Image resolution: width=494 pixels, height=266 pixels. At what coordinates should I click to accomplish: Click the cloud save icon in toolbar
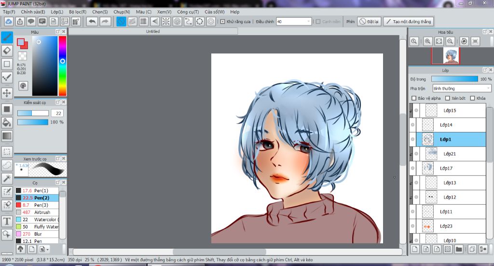tap(9, 21)
